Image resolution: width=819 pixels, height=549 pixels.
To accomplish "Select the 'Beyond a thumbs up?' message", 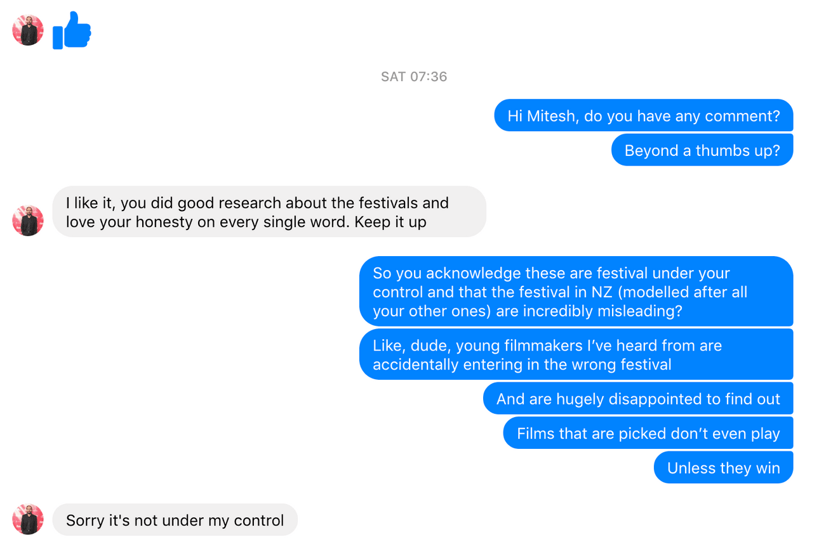I will 702,150.
